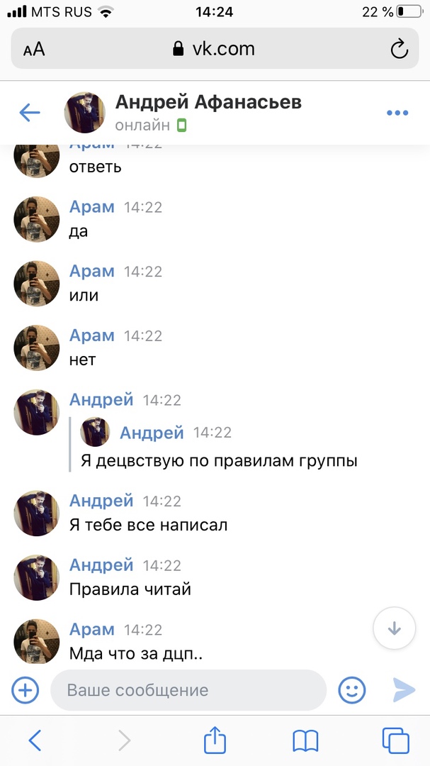This screenshot has height=766, width=430.
Task: Open Safari bookmarks book icon
Action: click(305, 741)
